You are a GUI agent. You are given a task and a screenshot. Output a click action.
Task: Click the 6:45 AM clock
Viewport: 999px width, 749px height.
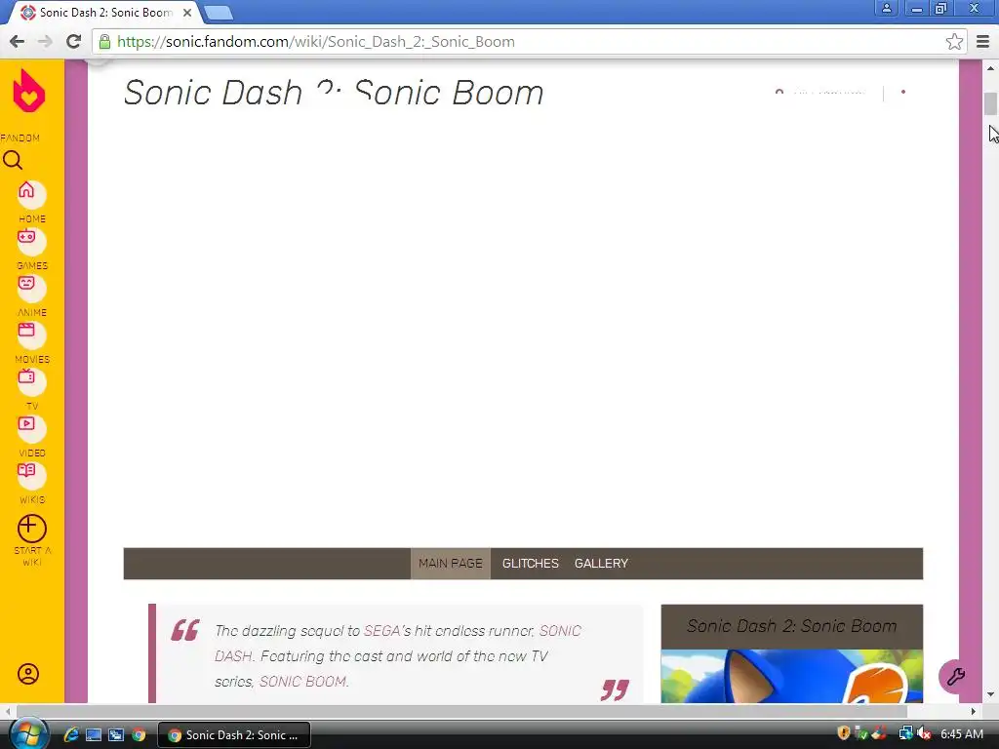click(961, 734)
